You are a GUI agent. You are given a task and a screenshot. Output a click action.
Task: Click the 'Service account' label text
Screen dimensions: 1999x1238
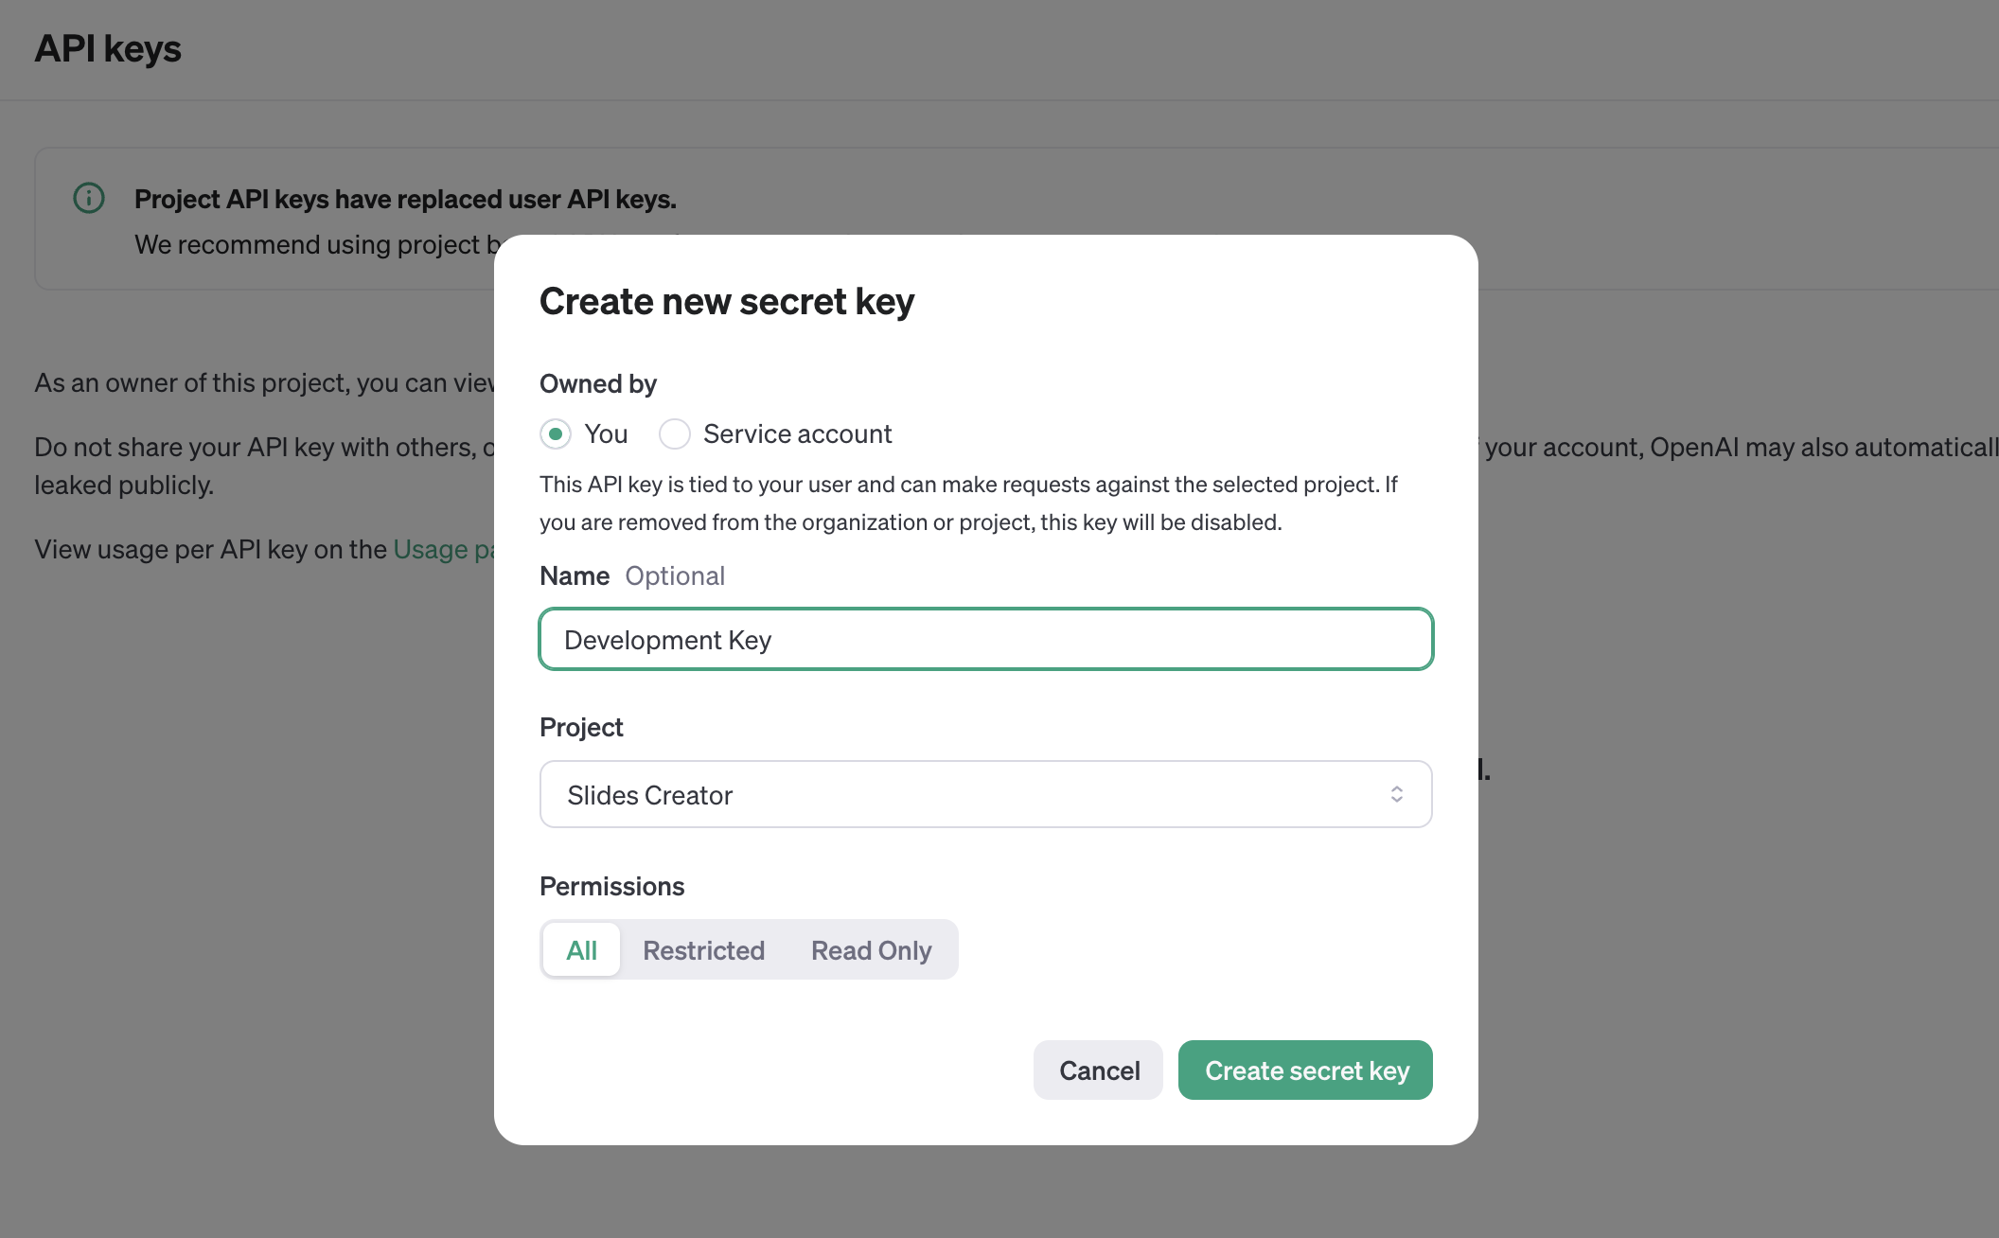797,434
